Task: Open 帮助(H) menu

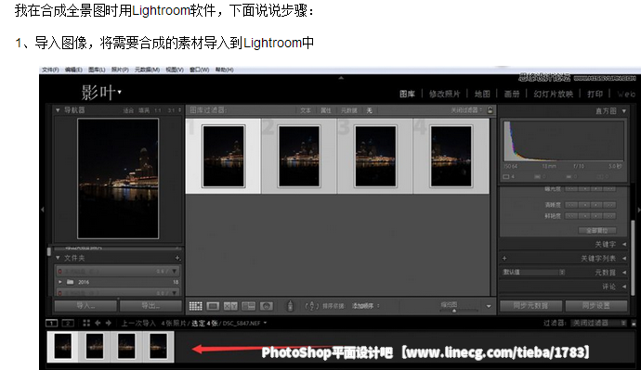Action: (224, 70)
